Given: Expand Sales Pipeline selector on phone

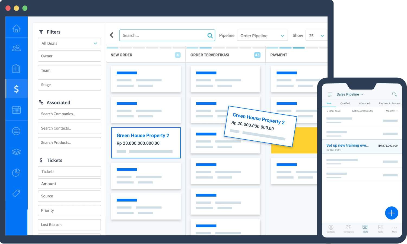Looking at the screenshot, I should (x=350, y=94).
